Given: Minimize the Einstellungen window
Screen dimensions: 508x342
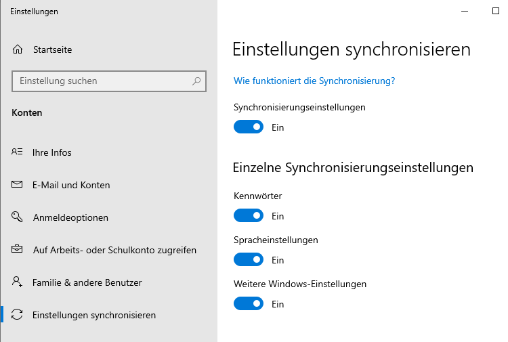Looking at the screenshot, I should (464, 11).
